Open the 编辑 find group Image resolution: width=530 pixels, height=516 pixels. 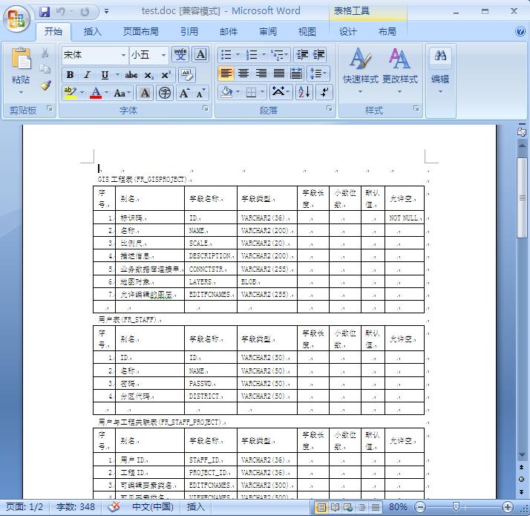440,71
